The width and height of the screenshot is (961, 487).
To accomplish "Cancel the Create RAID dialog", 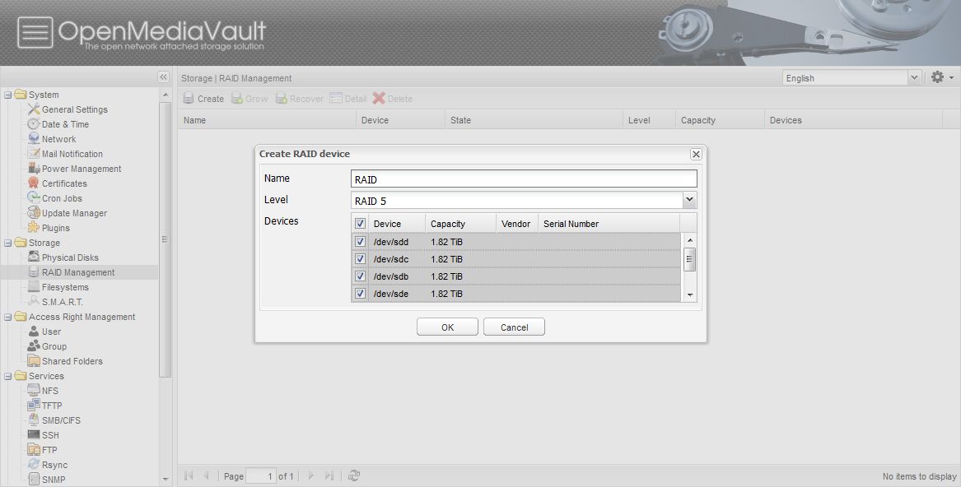I will click(514, 327).
